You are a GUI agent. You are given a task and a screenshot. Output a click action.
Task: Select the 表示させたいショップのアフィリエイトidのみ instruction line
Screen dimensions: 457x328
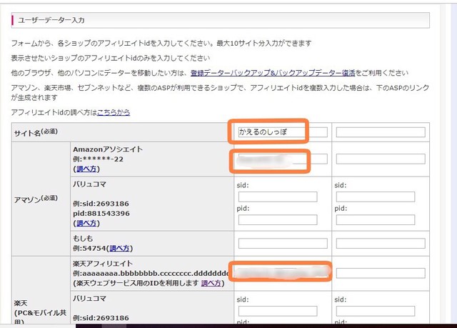111,59
